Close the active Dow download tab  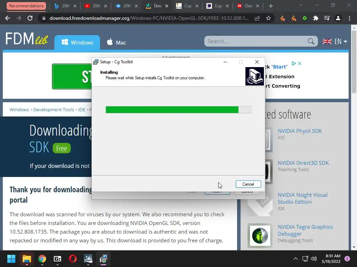[x=167, y=6]
